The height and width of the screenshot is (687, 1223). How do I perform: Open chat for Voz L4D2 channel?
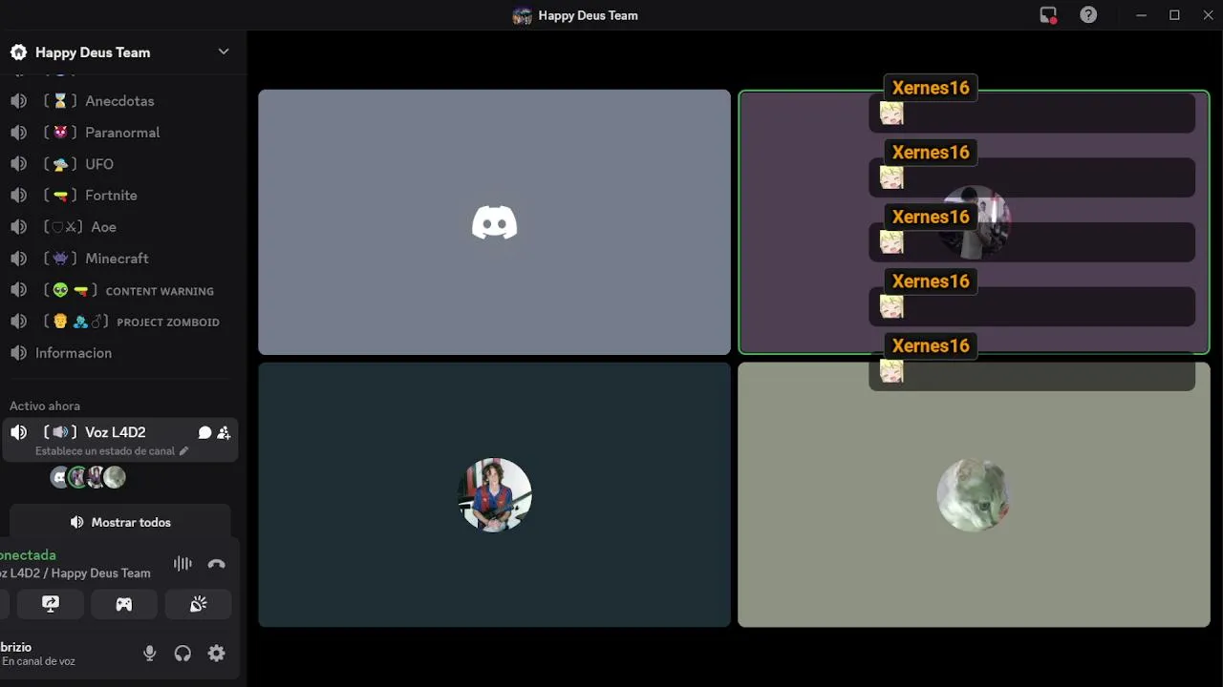pos(204,432)
